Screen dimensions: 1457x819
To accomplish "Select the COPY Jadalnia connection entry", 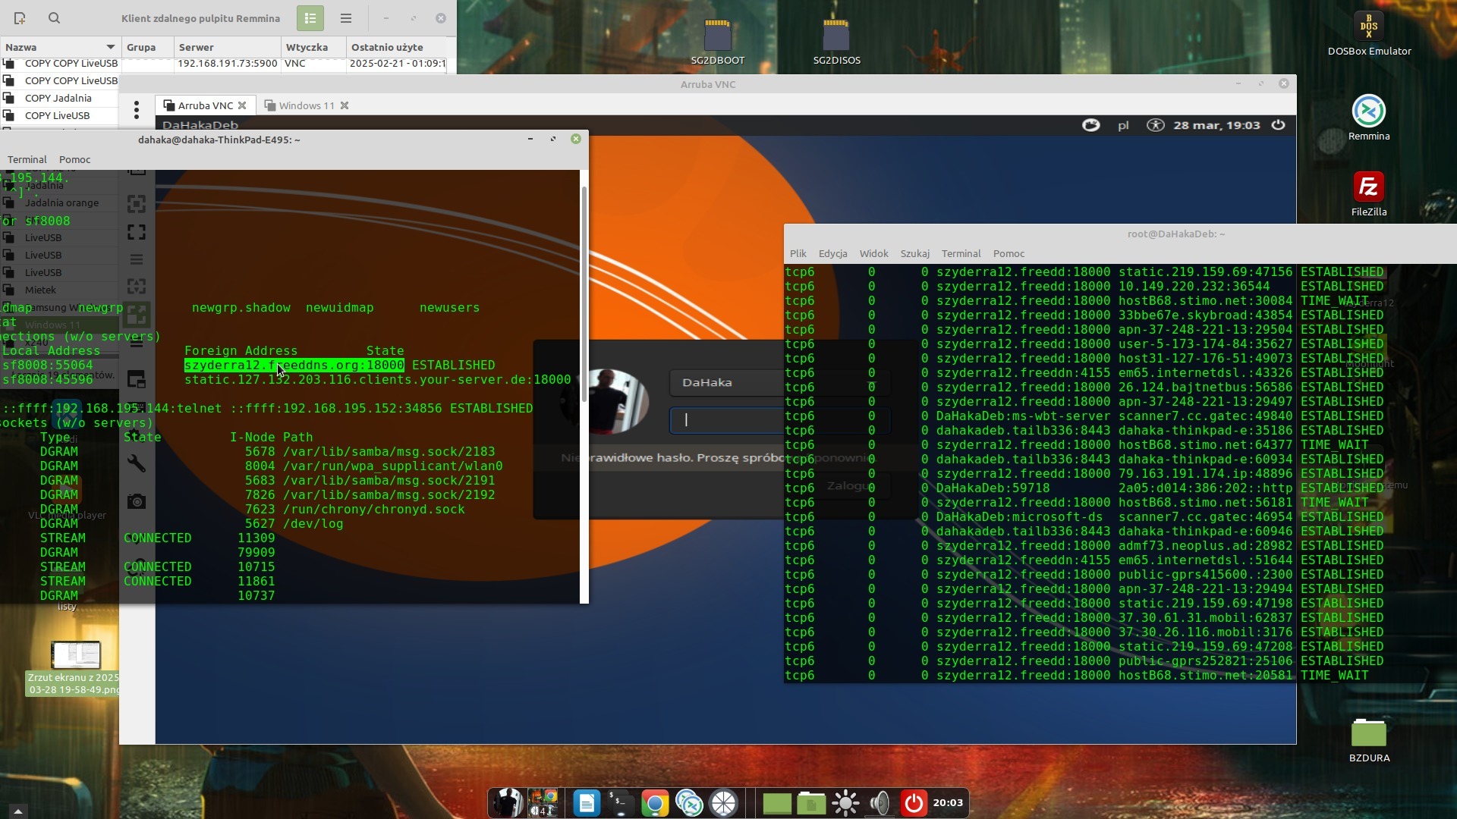I will (x=58, y=98).
